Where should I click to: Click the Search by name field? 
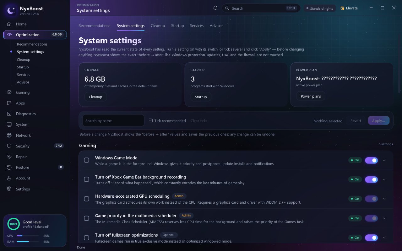(113, 120)
